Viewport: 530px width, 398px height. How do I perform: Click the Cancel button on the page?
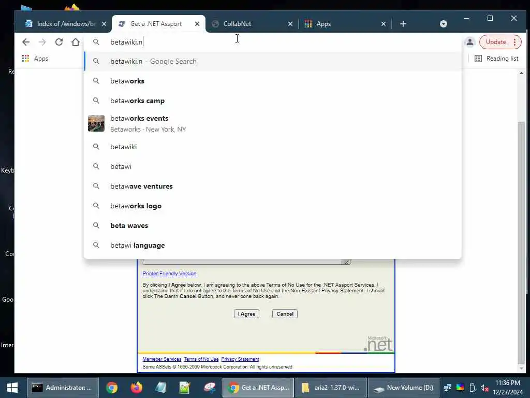[x=285, y=314]
